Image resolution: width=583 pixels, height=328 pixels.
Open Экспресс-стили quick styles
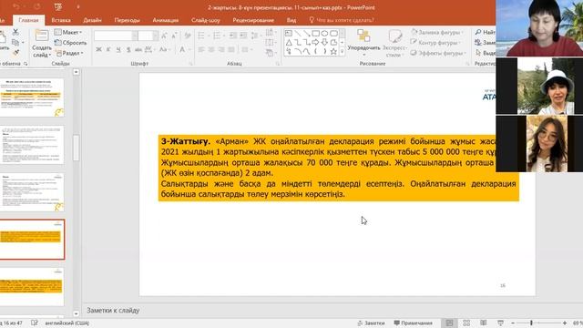[x=395, y=44]
